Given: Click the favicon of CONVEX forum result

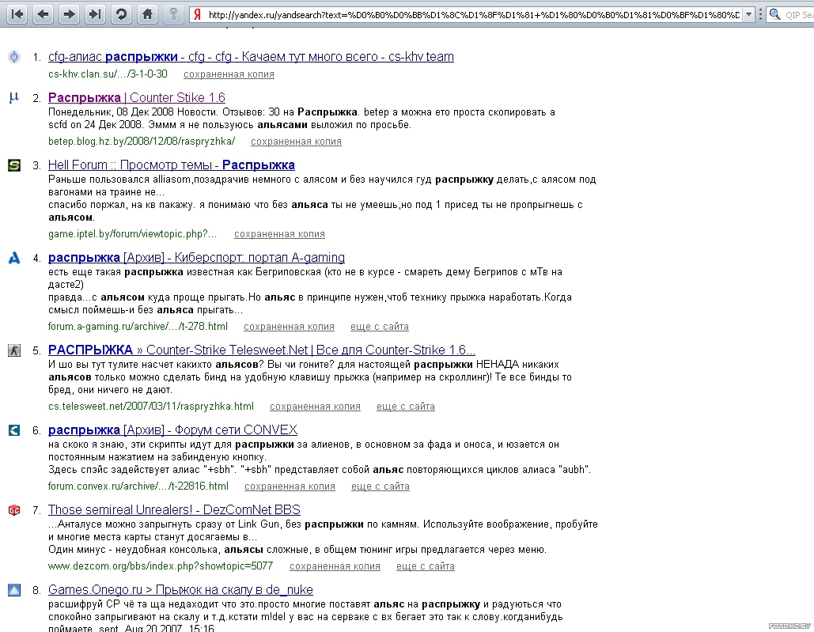Looking at the screenshot, I should (x=14, y=430).
